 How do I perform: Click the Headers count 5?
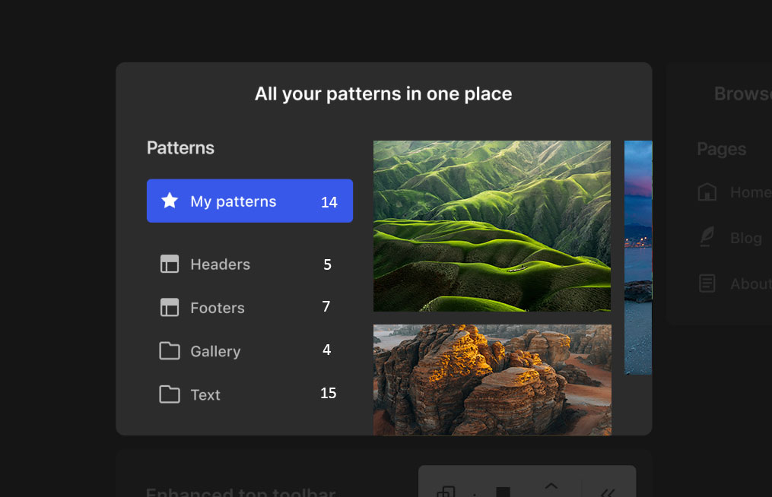[x=327, y=264]
